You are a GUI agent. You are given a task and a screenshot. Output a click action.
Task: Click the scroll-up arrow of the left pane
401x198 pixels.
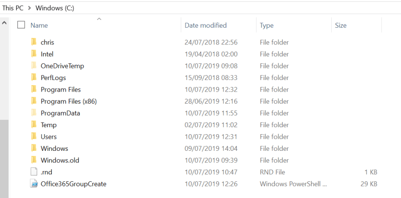[x=4, y=22]
